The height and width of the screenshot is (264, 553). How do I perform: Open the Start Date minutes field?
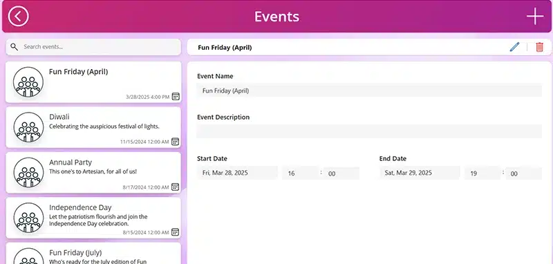[341, 173]
